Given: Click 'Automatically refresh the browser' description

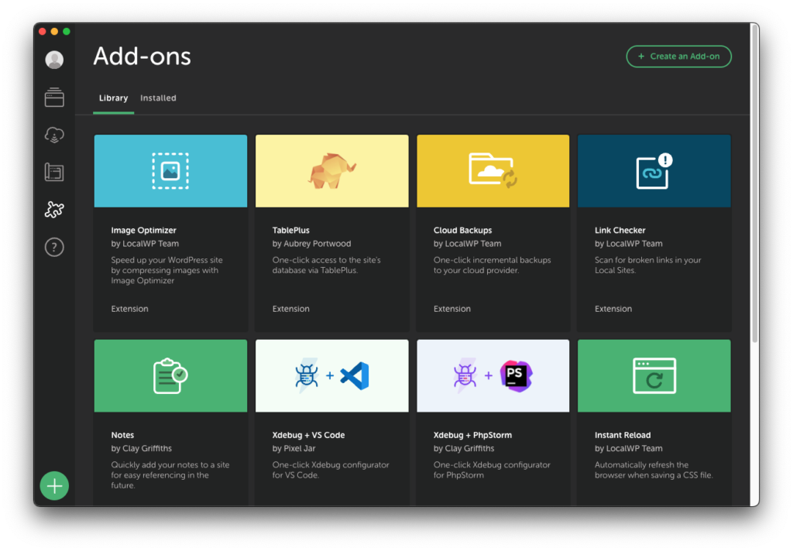Looking at the screenshot, I should pos(654,470).
